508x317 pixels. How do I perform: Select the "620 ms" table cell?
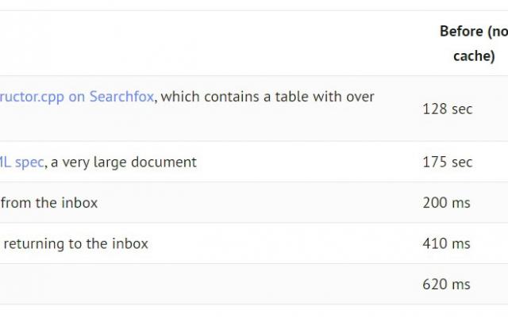(446, 285)
